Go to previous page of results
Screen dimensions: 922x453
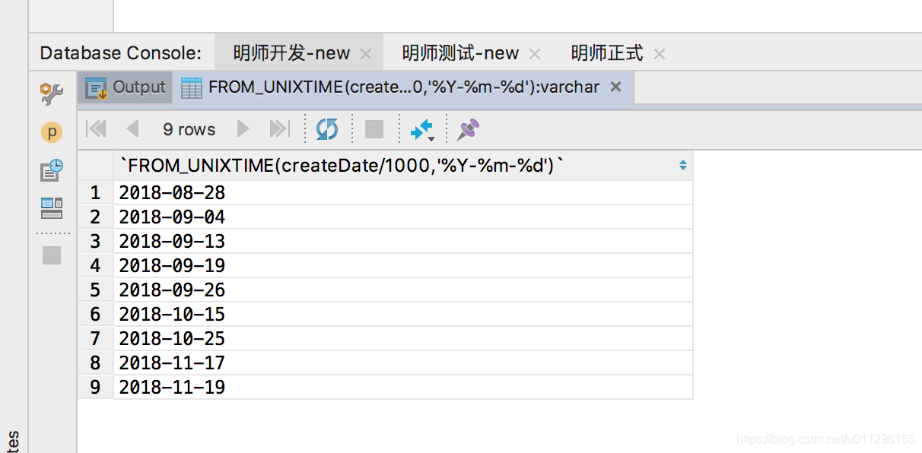click(133, 129)
